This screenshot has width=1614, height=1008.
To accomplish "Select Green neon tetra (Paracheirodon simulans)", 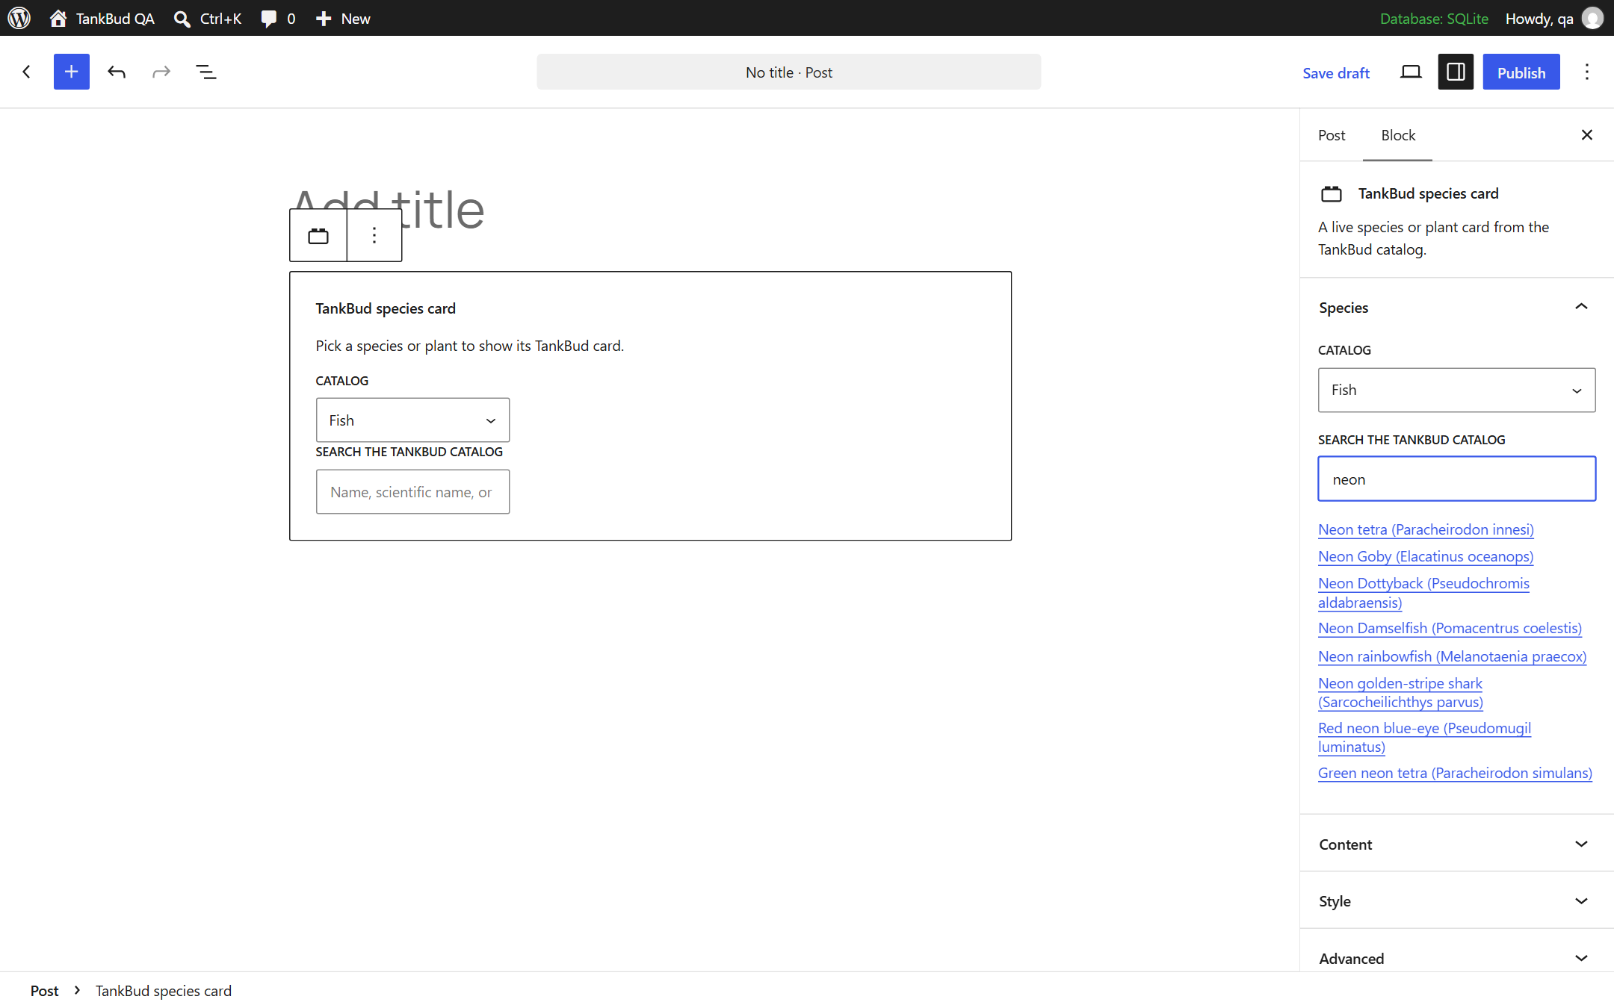I will [1455, 773].
